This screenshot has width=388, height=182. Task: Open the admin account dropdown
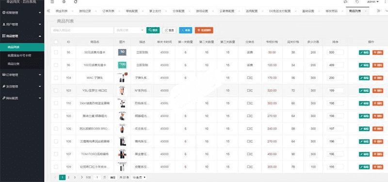pyautogui.click(x=373, y=2)
